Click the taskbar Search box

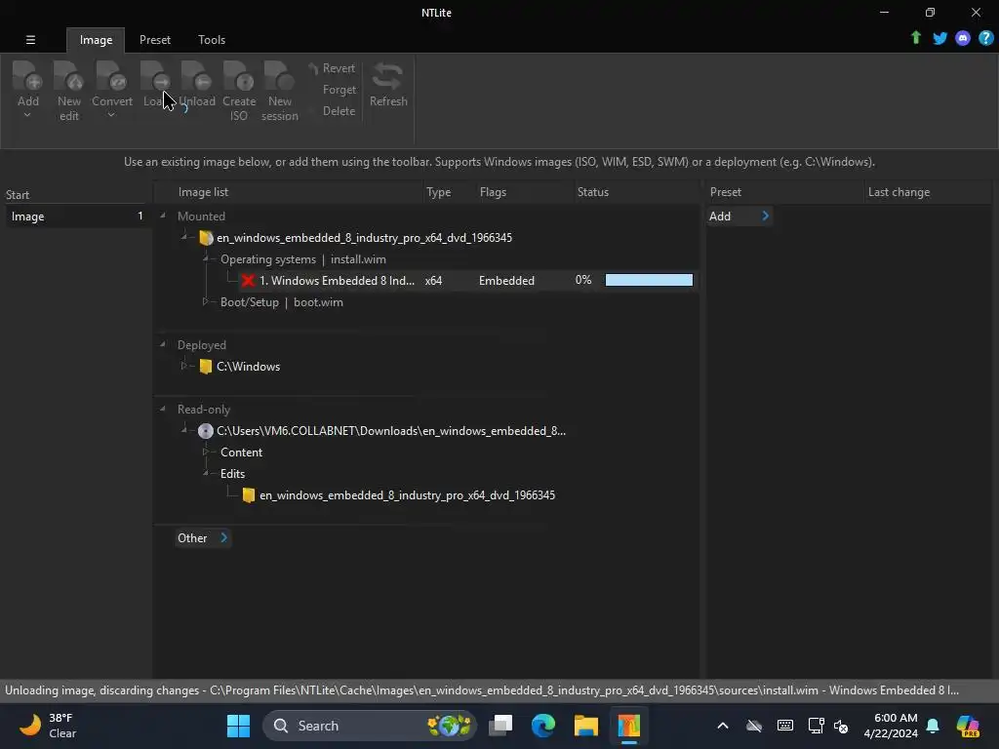[370, 726]
